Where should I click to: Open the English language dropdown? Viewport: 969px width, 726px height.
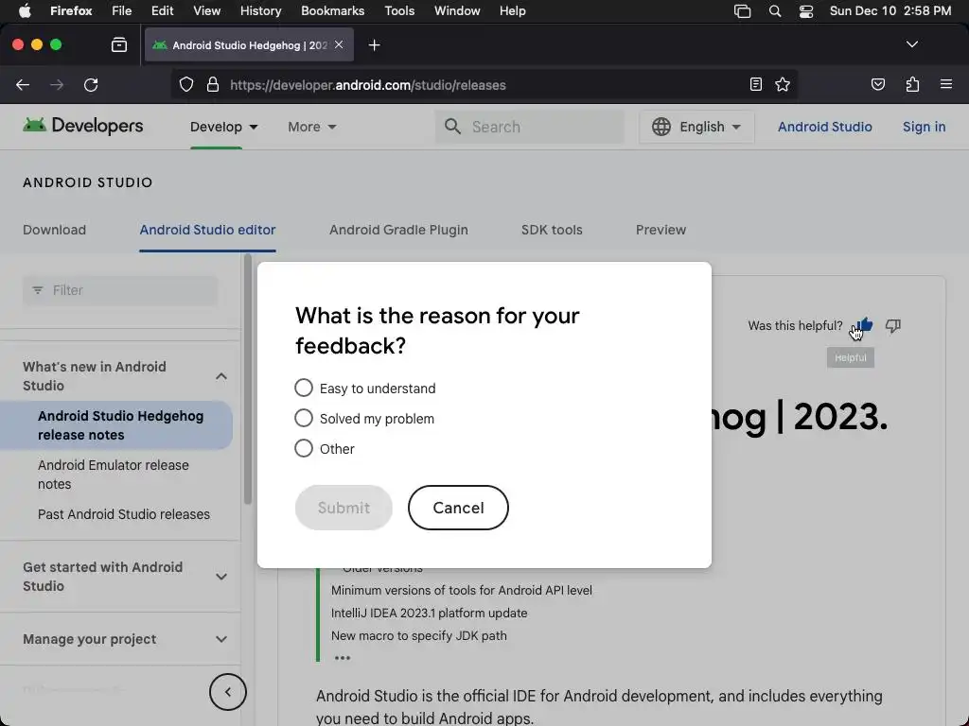click(696, 127)
